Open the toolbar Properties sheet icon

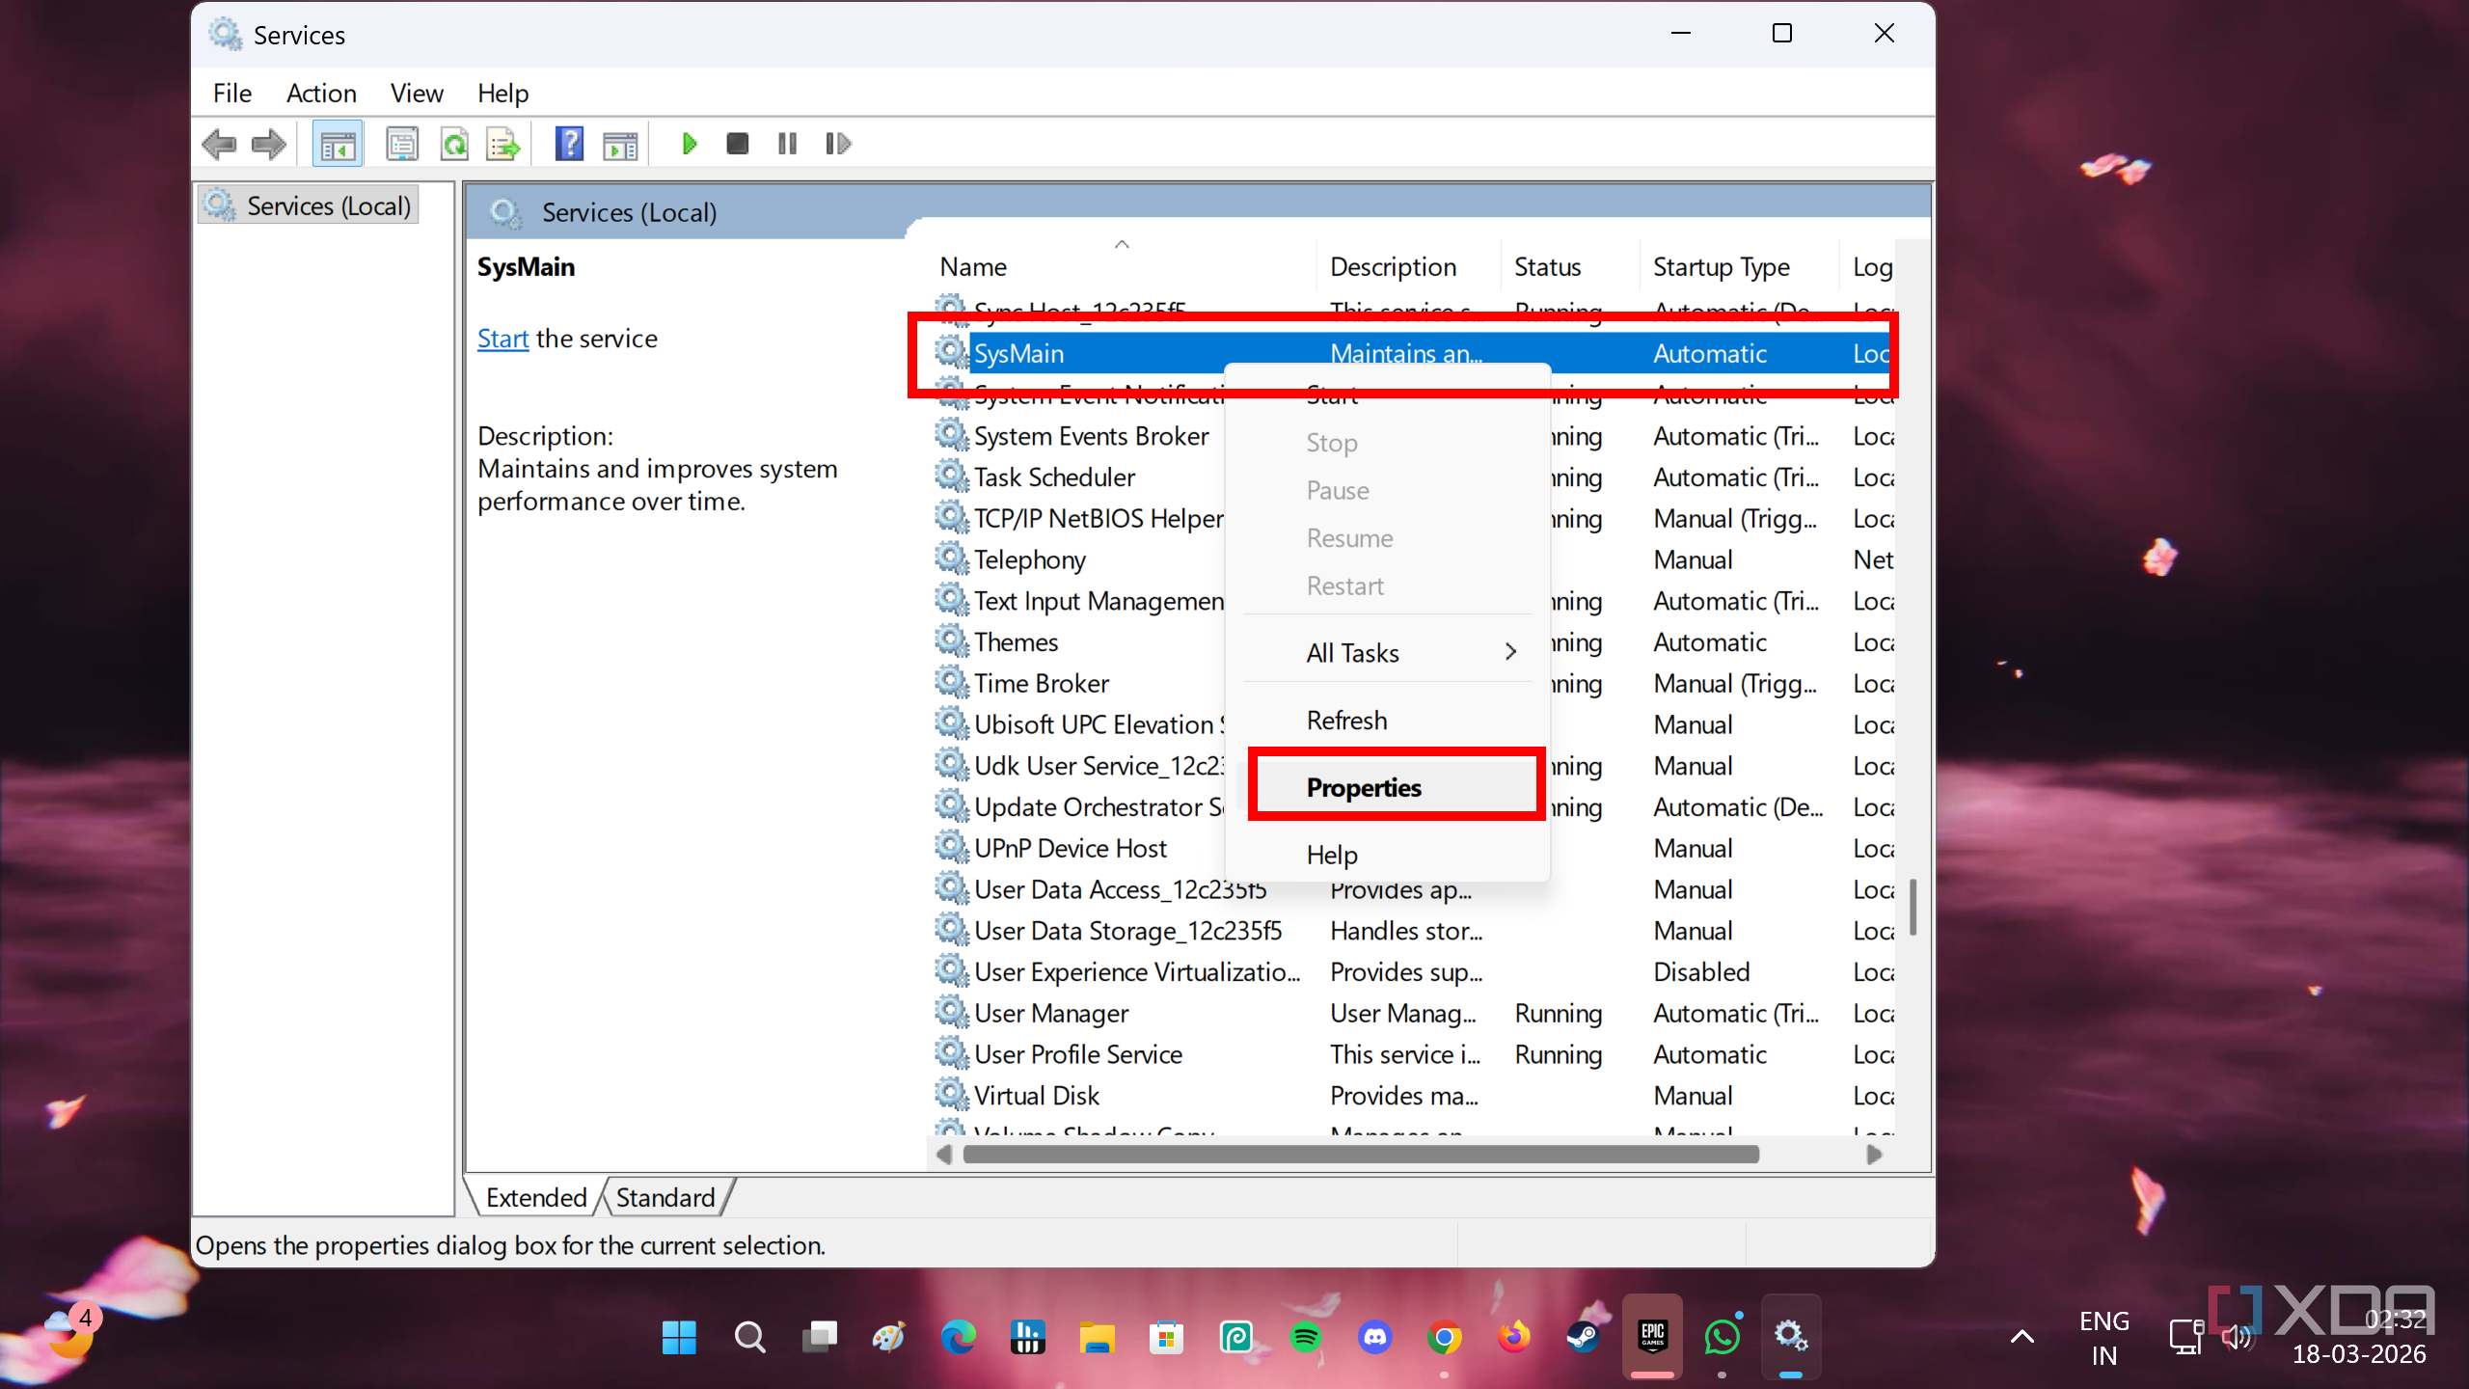pyautogui.click(x=402, y=145)
